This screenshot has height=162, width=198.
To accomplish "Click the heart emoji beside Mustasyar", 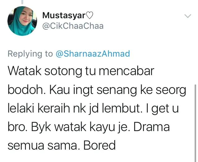I will click(89, 15).
